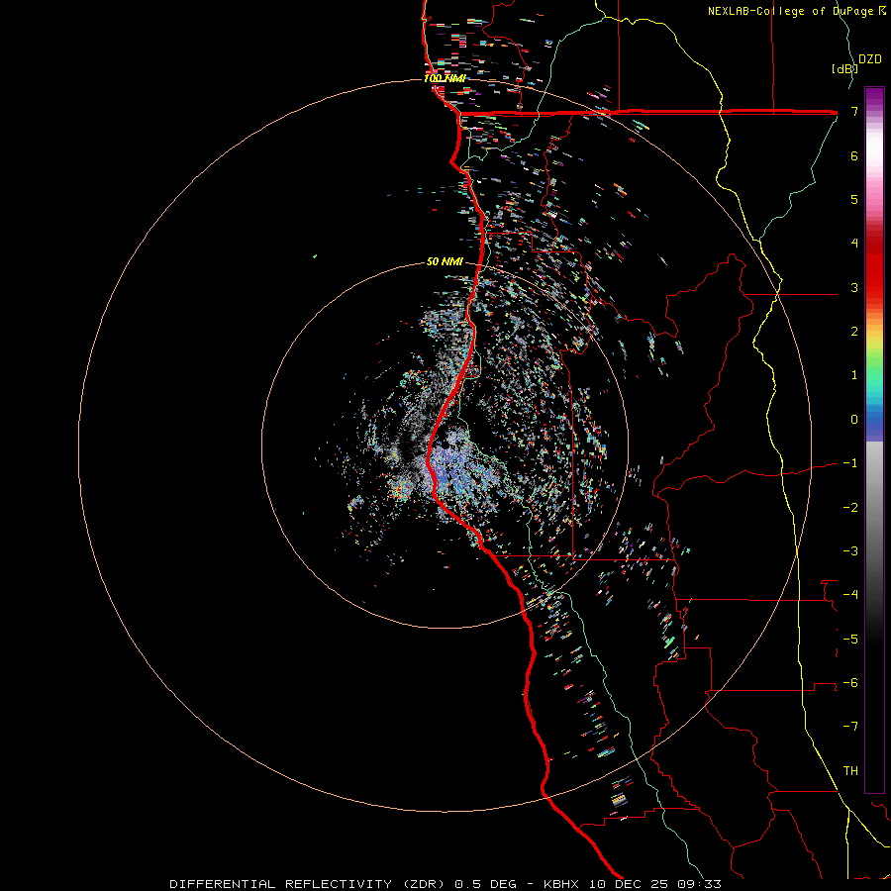
Task: Select the "4" value on the color scale
Action: (854, 244)
